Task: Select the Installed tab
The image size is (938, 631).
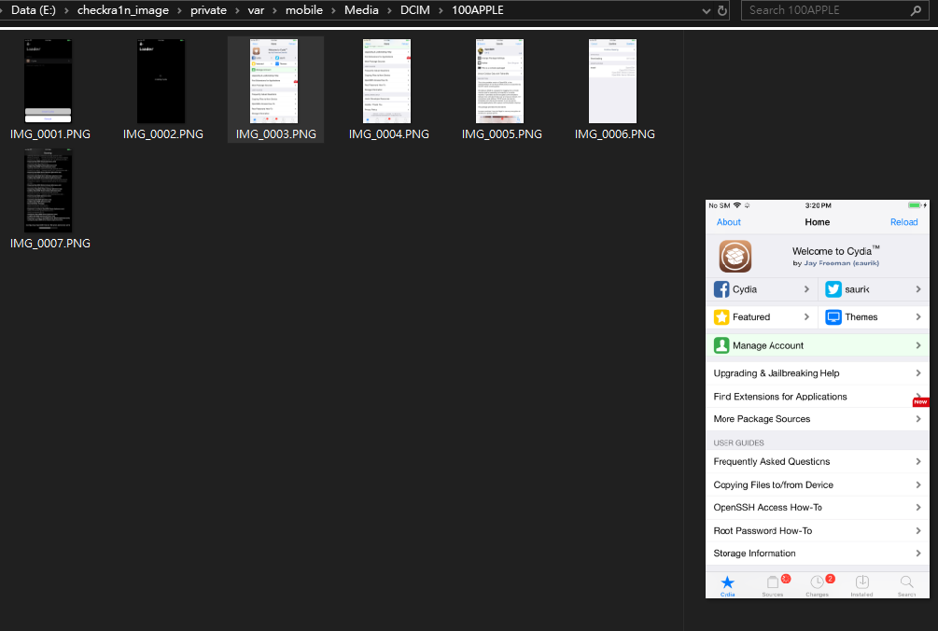Action: pos(862,585)
